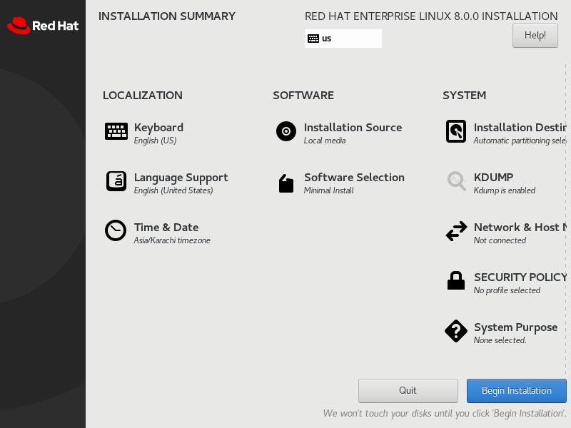This screenshot has height=428, width=571.
Task: Click the KDUMP magnifier icon
Action: 456,180
